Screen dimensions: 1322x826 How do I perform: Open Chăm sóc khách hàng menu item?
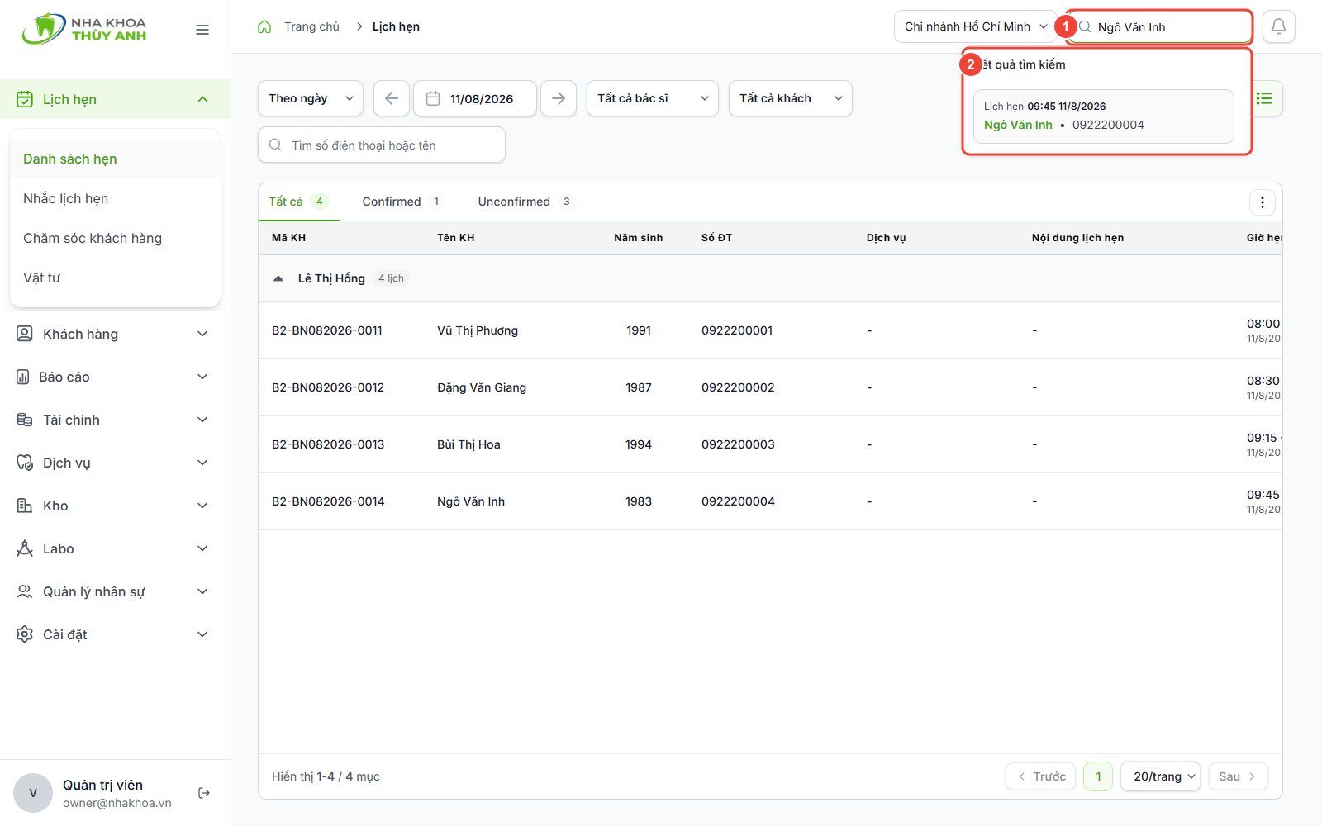[115, 238]
